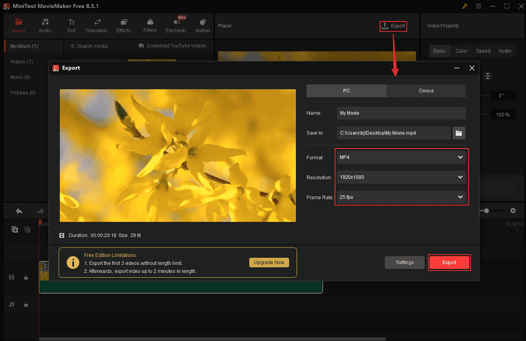526x341 pixels.
Task: Open the Resolution dropdown showing 1920x1080
Action: coord(401,177)
